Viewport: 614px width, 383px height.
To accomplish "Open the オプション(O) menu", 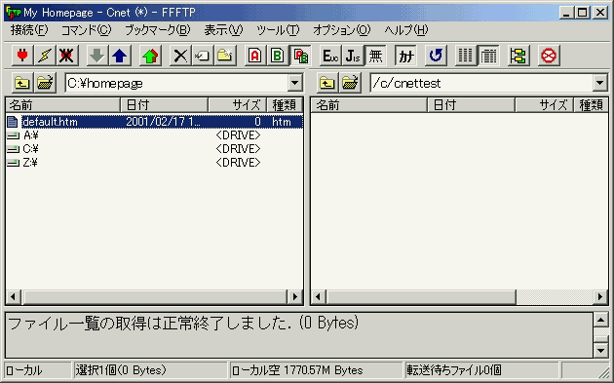I will (x=341, y=30).
